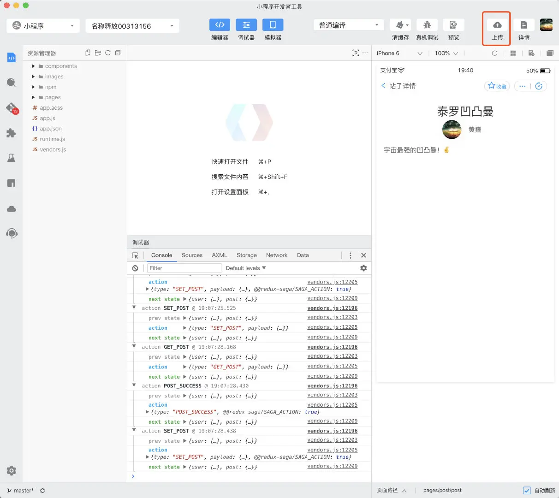Open the debugger three-dot menu

tap(351, 255)
